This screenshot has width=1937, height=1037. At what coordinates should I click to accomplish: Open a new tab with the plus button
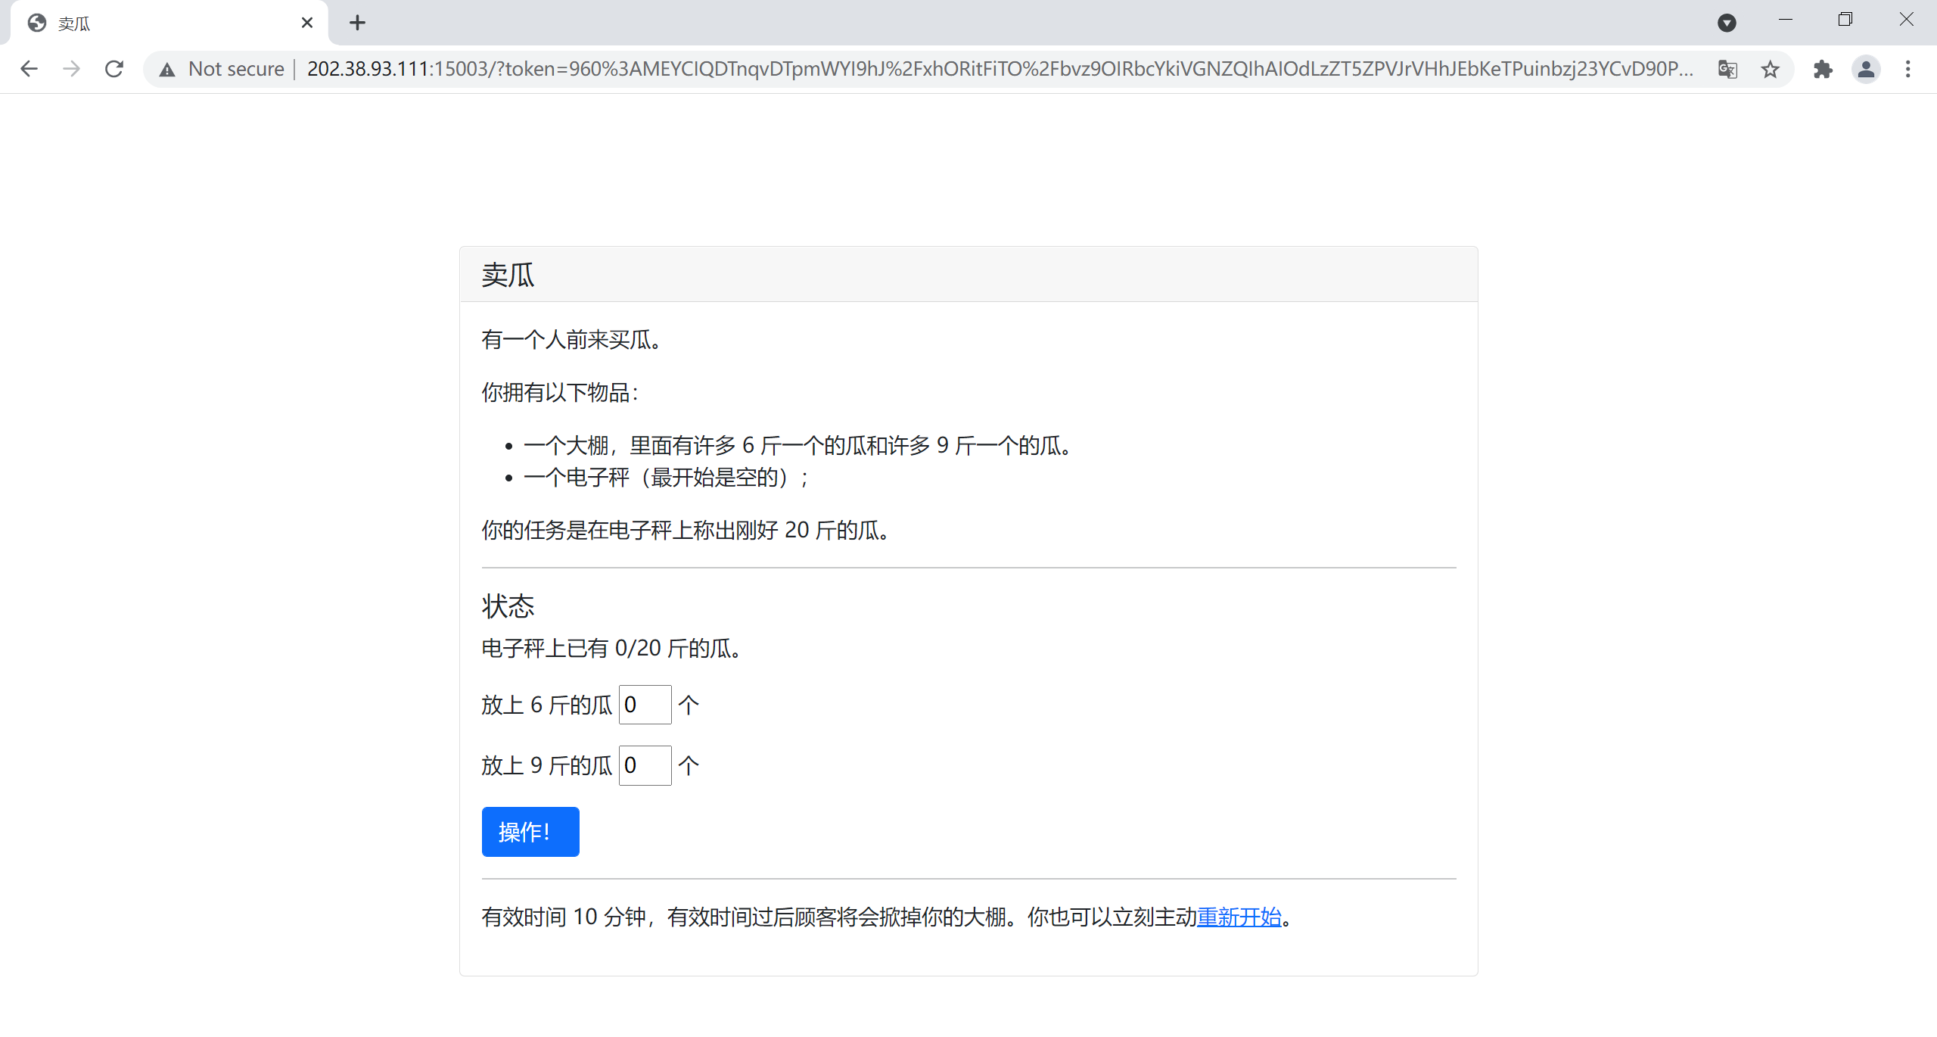pyautogui.click(x=357, y=23)
